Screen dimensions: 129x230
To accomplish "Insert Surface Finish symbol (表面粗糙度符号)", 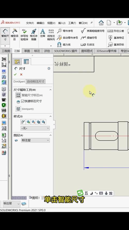I will pos(93,31).
